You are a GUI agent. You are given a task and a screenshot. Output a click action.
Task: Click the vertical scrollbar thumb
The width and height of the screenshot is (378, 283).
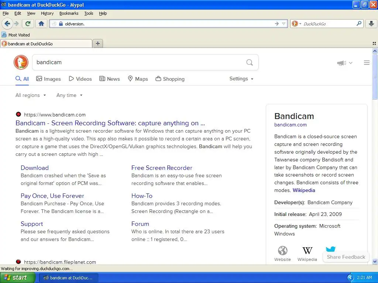375,77
